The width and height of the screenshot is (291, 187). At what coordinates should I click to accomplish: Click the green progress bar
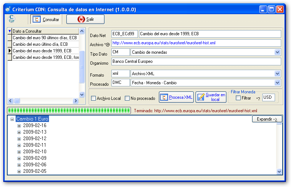tap(69, 110)
